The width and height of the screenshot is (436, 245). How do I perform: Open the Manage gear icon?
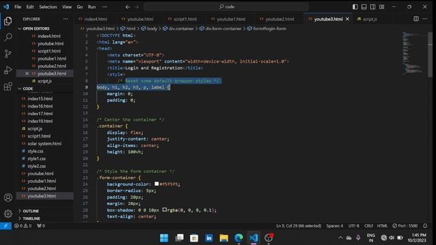tap(8, 214)
